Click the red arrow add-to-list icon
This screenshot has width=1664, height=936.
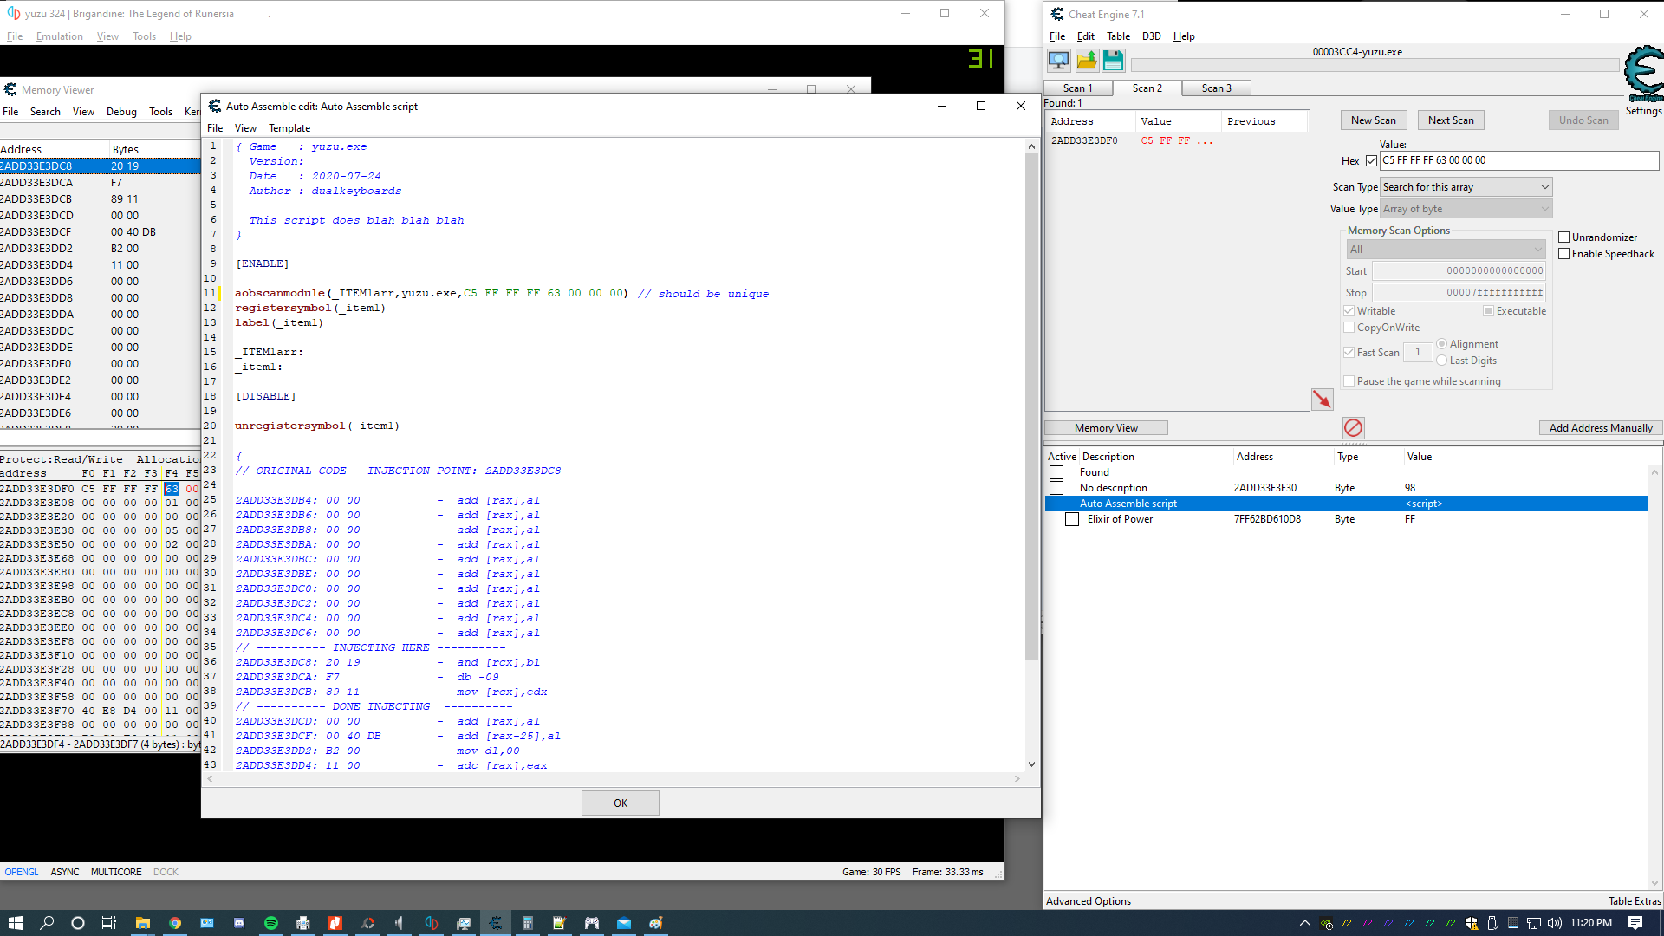point(1322,400)
